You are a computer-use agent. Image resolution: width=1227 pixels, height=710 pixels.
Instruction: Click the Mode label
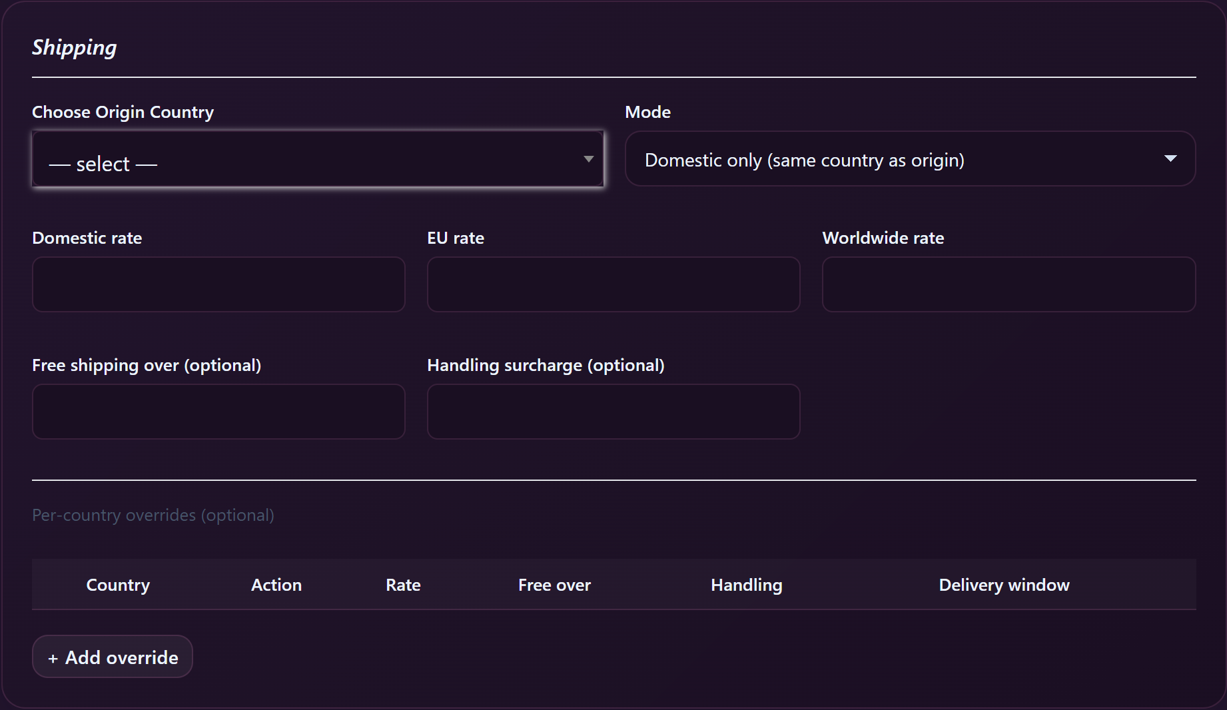click(x=648, y=112)
